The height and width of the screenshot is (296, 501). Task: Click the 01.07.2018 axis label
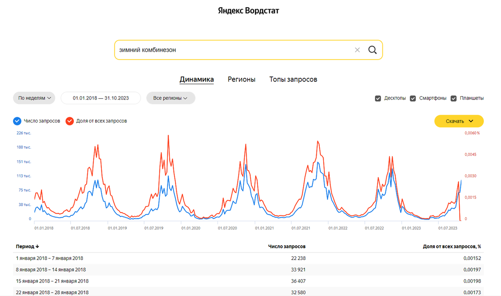click(80, 228)
